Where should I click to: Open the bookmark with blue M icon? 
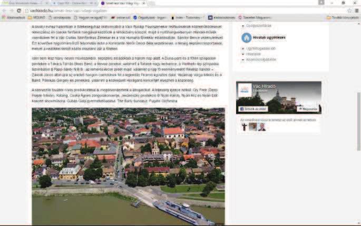pyautogui.click(x=221, y=17)
